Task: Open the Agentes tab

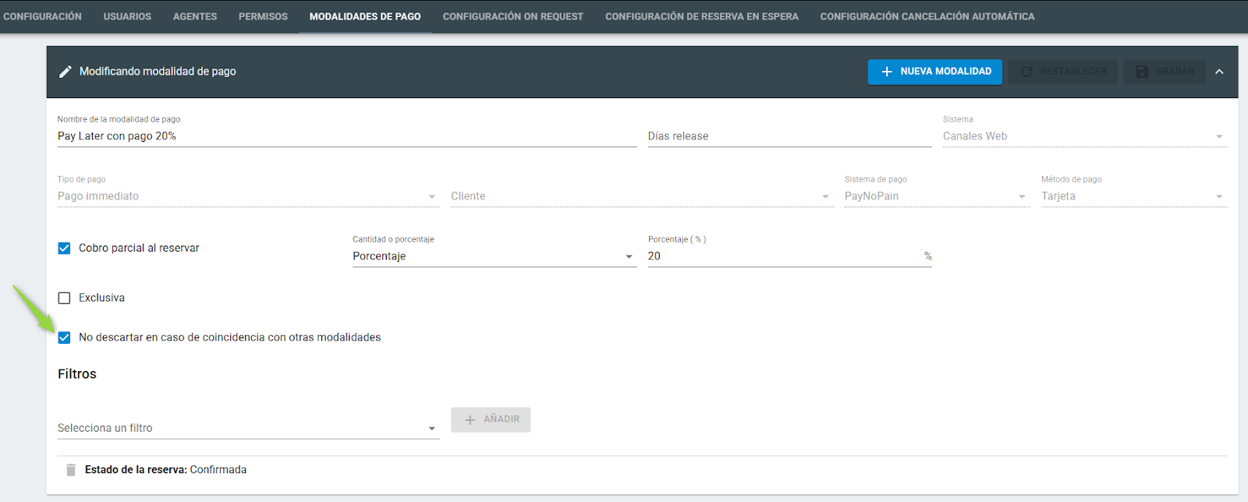Action: click(x=195, y=16)
